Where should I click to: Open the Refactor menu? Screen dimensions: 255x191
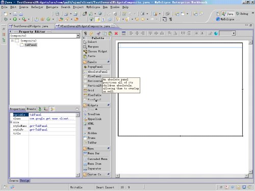(x=37, y=7)
